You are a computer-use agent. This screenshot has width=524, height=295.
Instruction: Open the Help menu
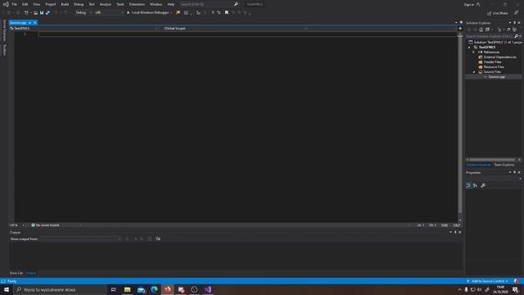click(x=171, y=4)
